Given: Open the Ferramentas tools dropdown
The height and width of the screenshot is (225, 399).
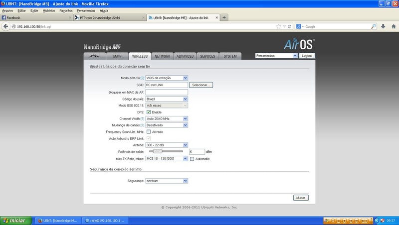Looking at the screenshot, I should tap(276, 56).
